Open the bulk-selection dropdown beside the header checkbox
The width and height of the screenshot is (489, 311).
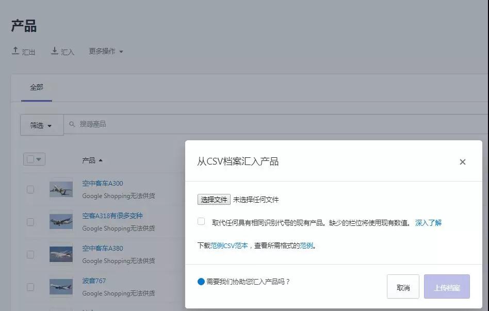coord(37,159)
